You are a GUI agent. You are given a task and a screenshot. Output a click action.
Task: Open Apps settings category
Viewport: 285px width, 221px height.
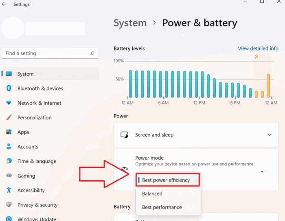[x=50, y=132]
